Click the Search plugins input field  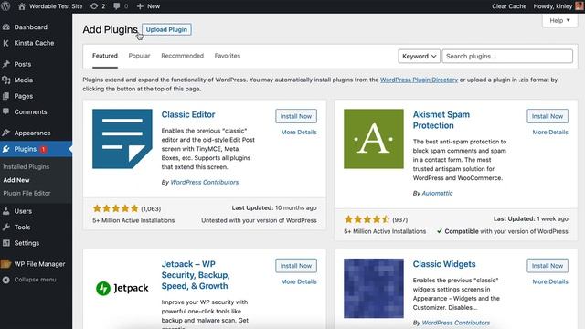point(507,57)
